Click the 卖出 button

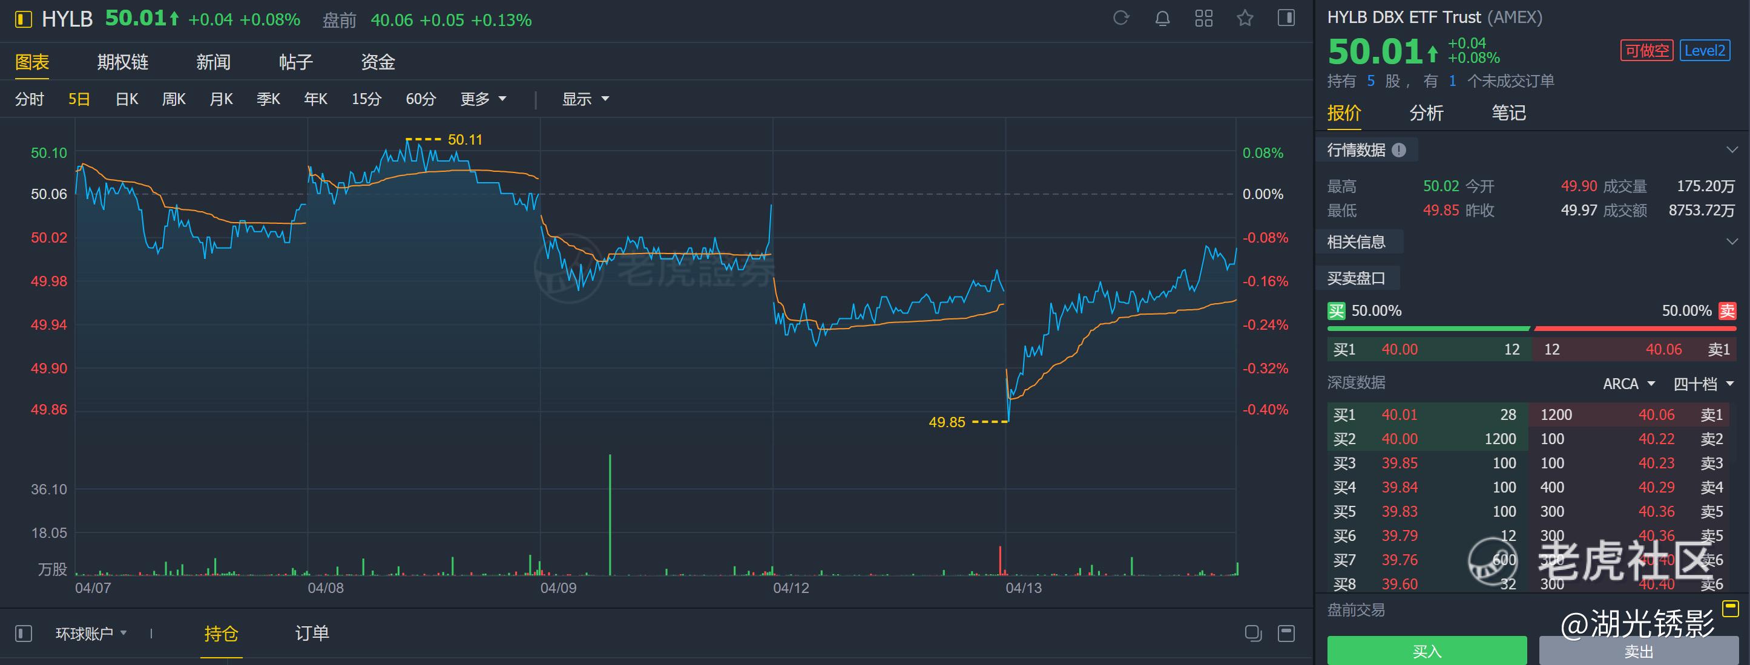[1638, 650]
